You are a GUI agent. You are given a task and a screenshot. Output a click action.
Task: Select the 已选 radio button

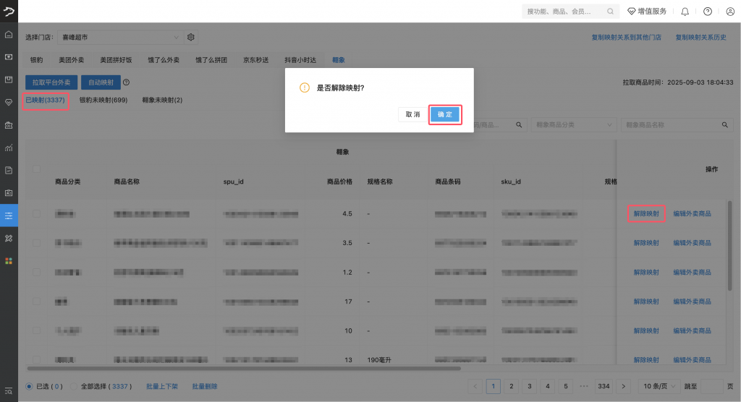point(29,386)
